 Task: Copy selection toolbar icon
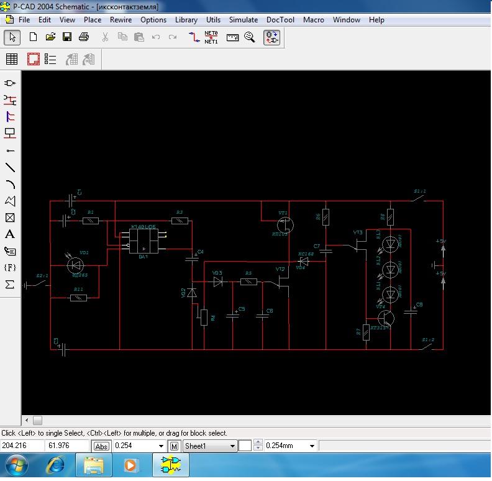pos(122,37)
